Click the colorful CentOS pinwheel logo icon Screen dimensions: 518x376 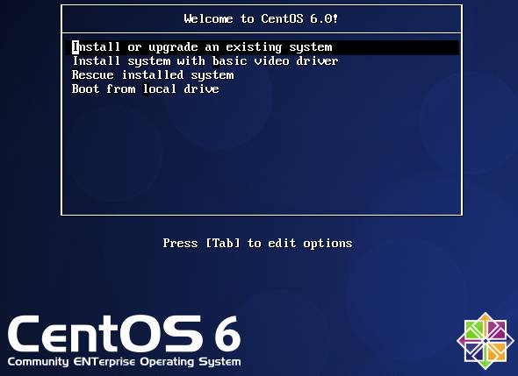485,341
